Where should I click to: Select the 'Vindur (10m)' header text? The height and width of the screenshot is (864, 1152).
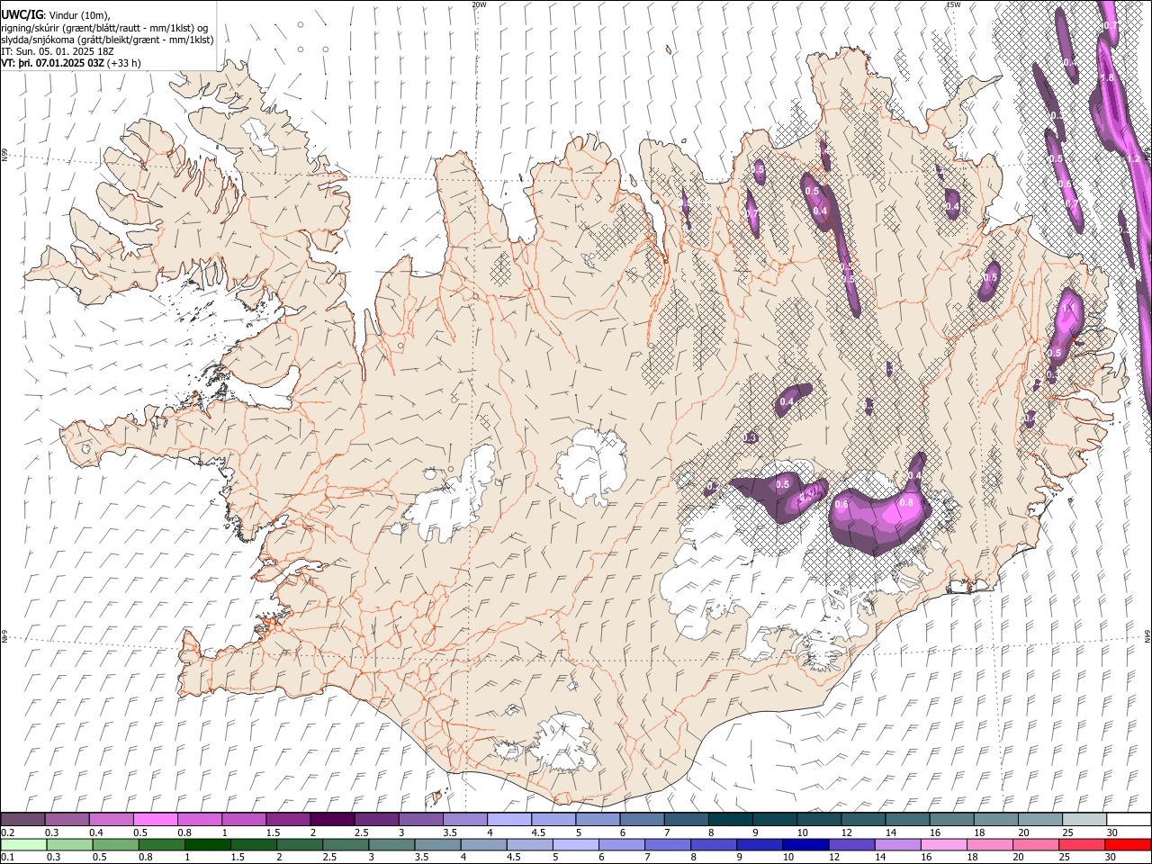coord(78,15)
